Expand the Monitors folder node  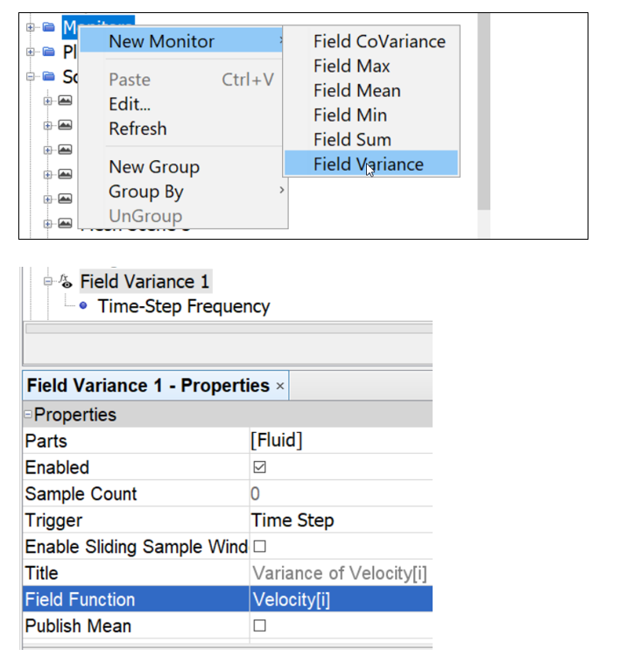(32, 27)
